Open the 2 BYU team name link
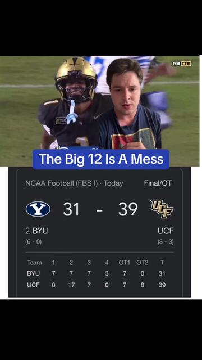 [36, 231]
